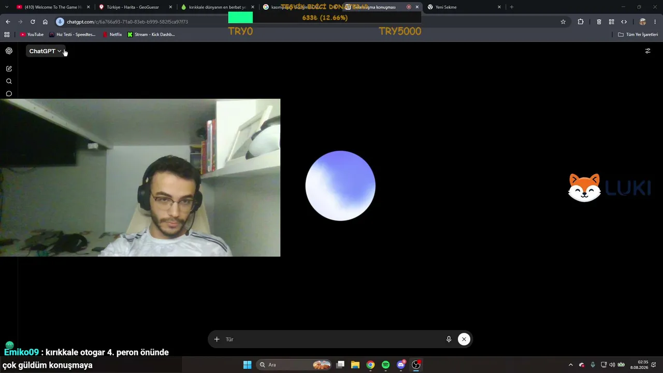Open the Chrome profile avatar
Viewport: 663px width, 373px height.
point(643,22)
